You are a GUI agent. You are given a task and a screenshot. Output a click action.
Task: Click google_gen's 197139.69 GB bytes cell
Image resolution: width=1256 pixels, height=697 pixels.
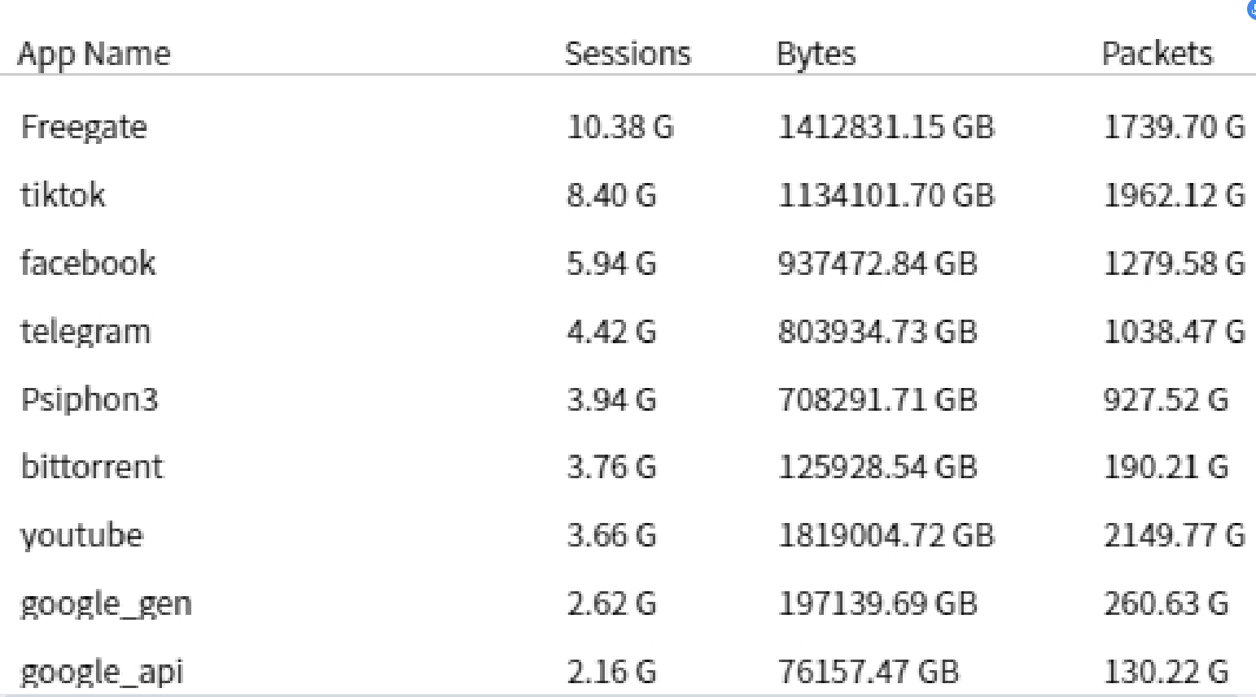coord(877,603)
